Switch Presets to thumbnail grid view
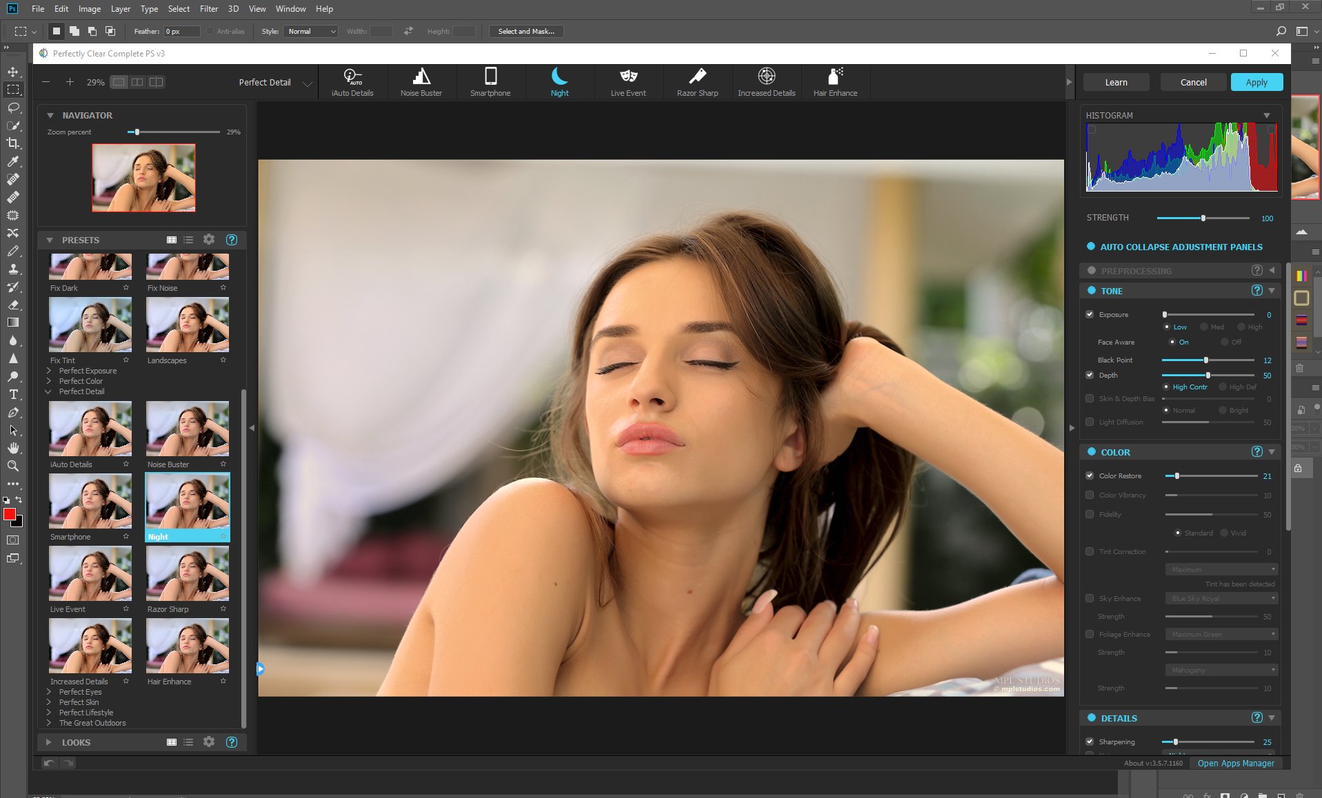 coord(172,240)
